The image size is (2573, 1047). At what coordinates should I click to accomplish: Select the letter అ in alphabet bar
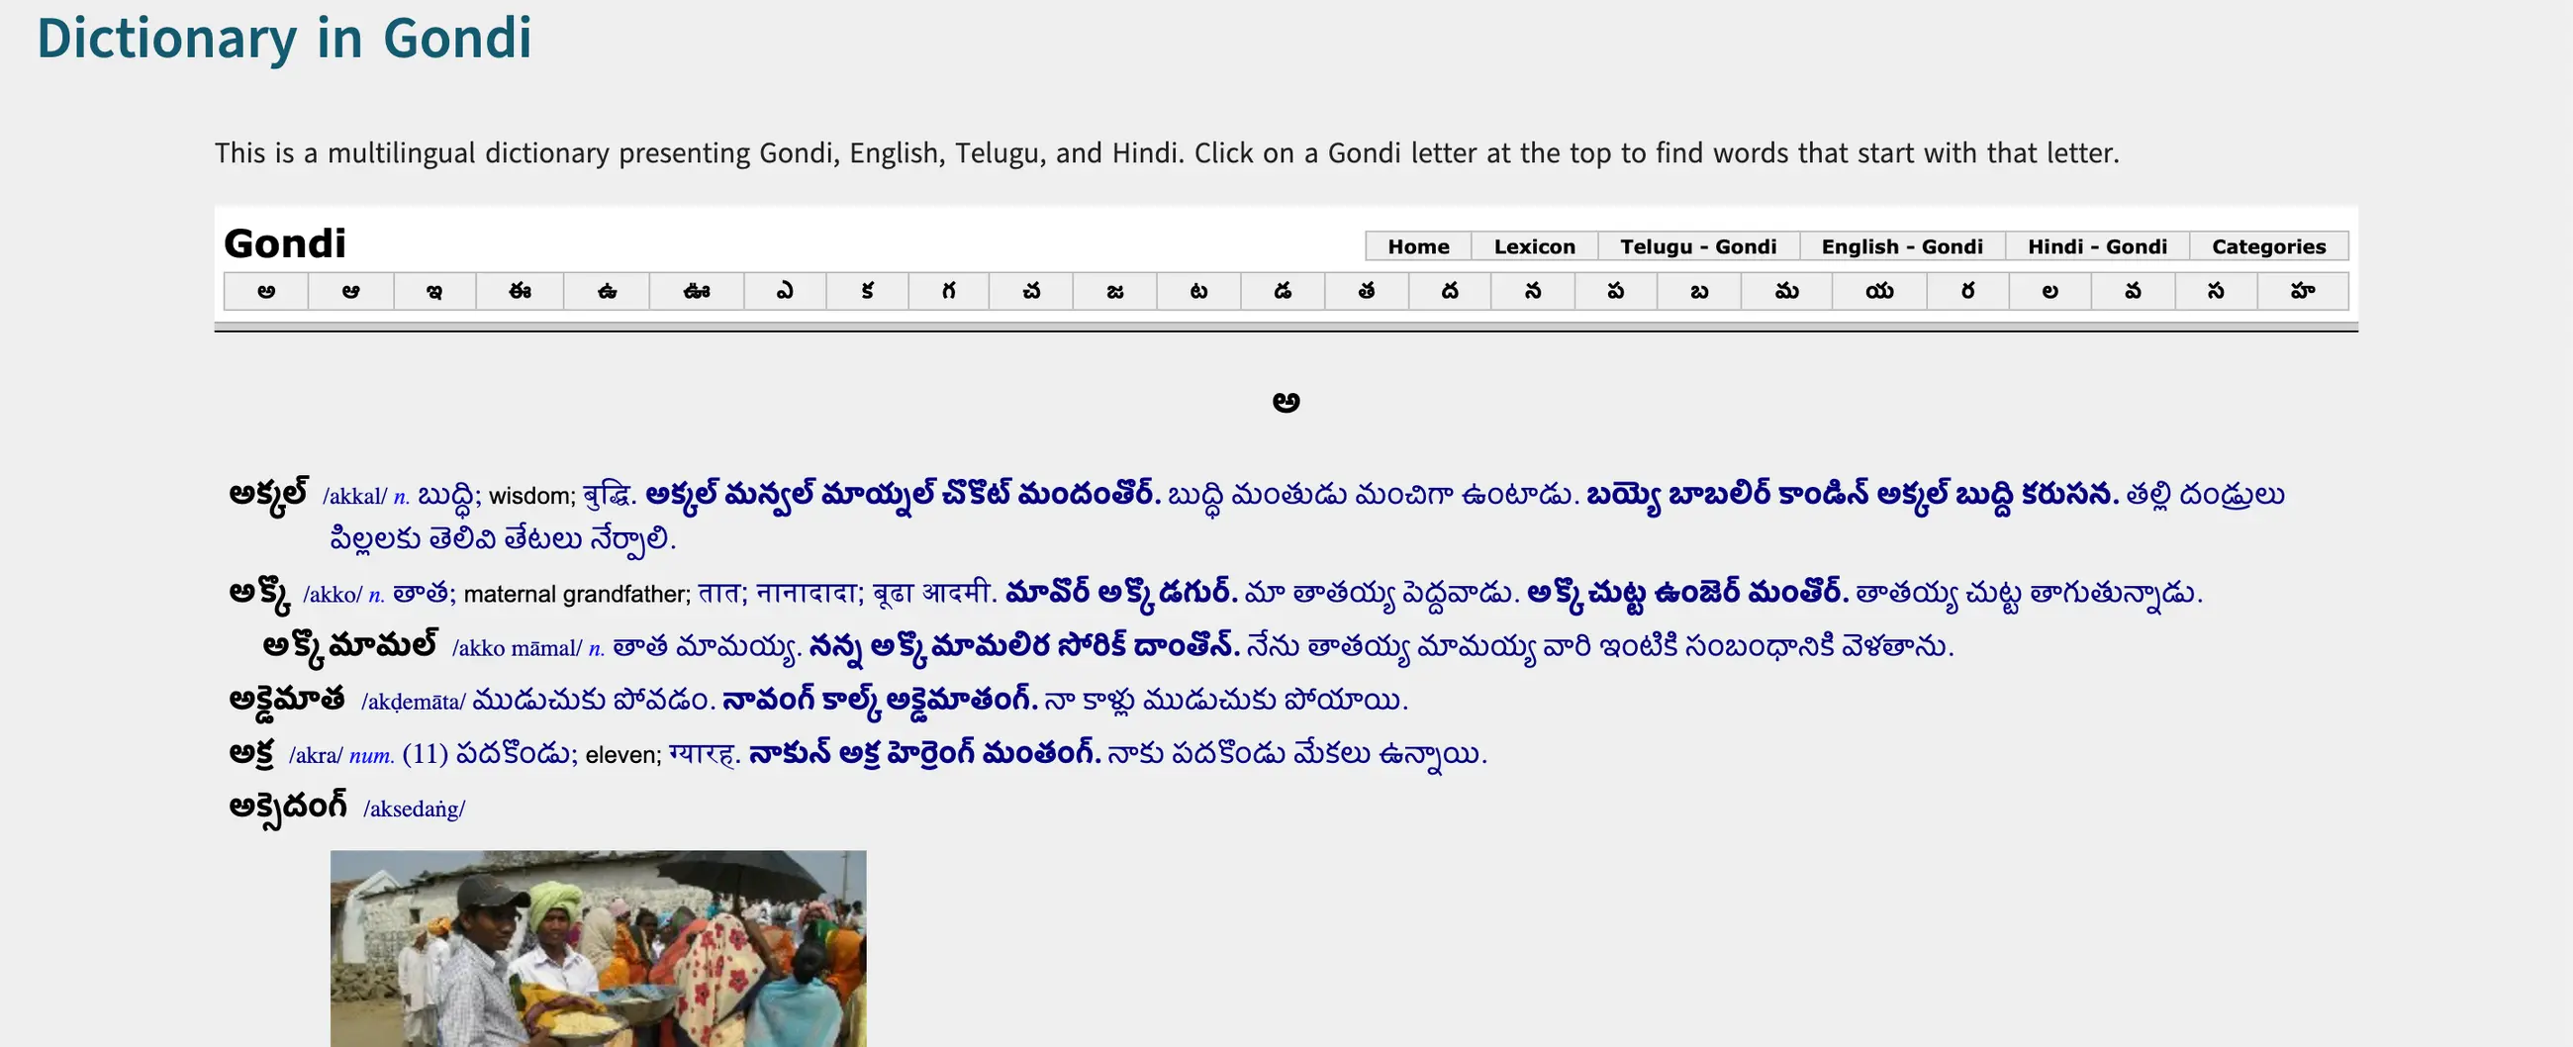[x=265, y=292]
